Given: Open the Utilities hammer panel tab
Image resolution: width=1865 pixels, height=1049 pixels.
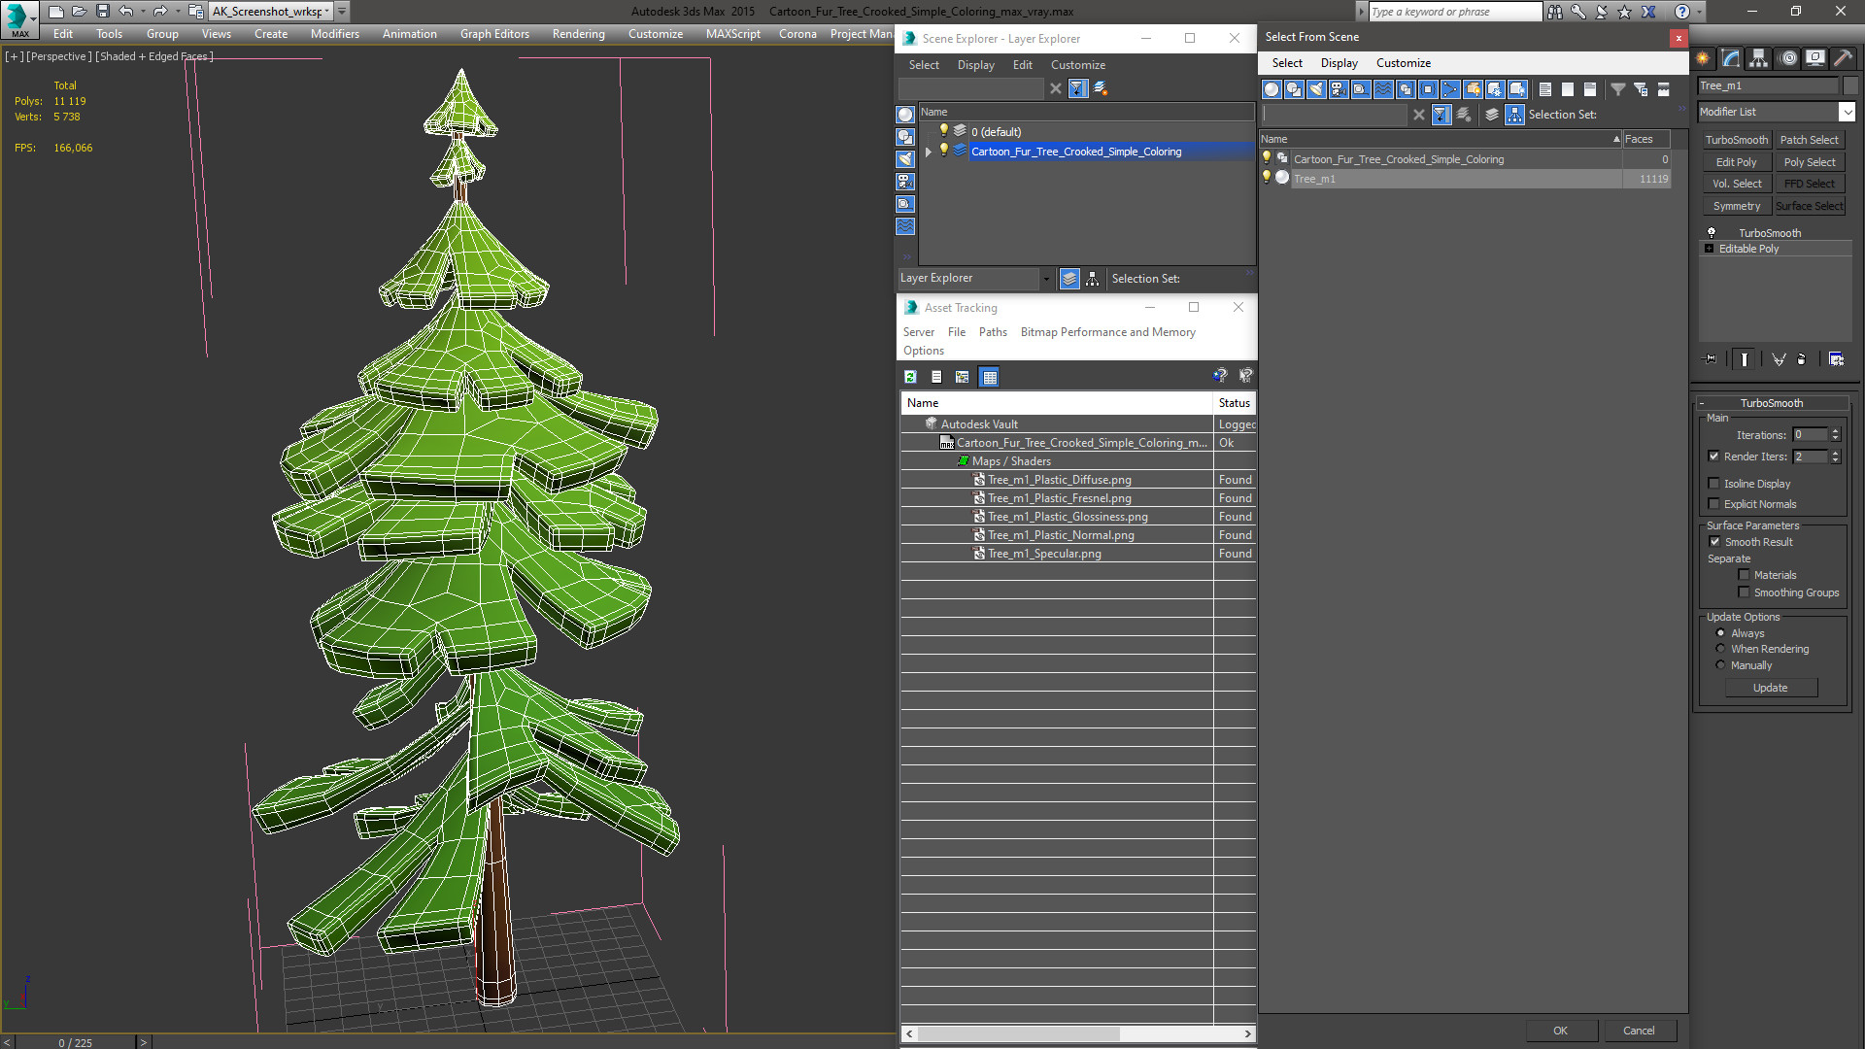Looking at the screenshot, I should (x=1843, y=58).
